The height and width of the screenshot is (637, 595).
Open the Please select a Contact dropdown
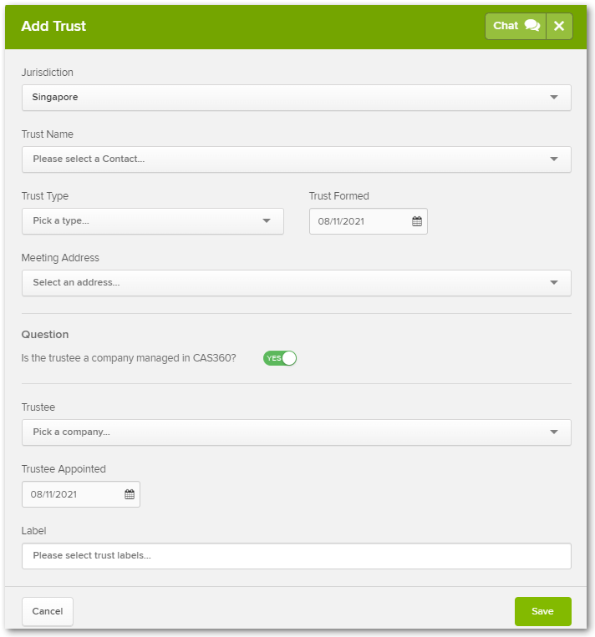coord(297,159)
